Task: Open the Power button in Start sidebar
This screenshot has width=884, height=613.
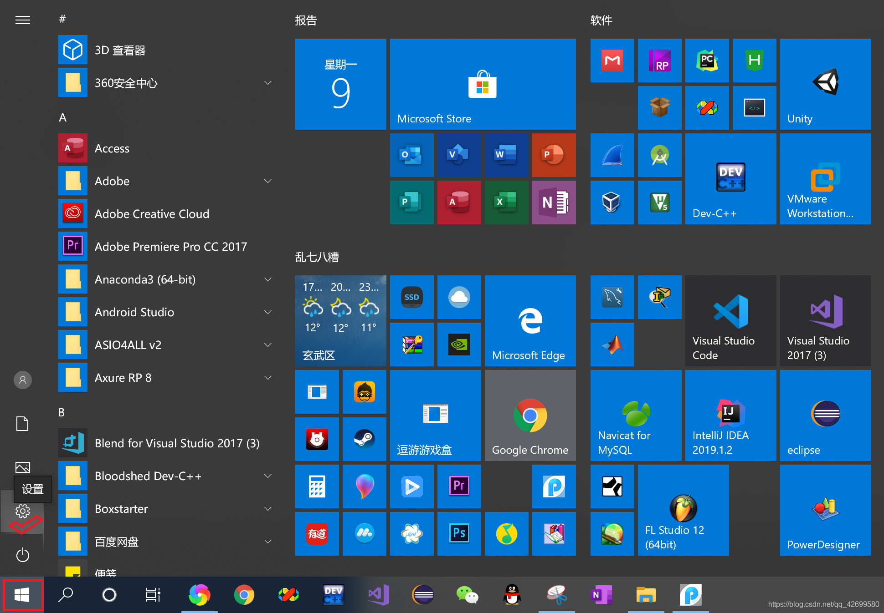Action: (x=22, y=555)
